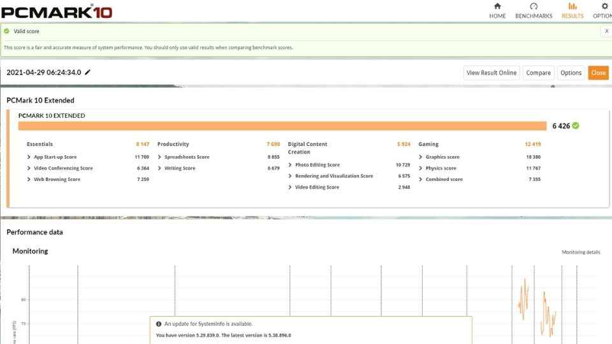
Task: Click the overall score 6 426
Action: [x=561, y=126]
